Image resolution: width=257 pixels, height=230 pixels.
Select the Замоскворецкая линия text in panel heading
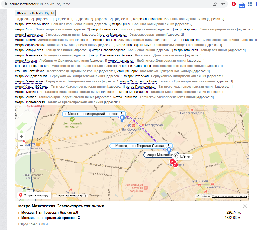tap(80, 206)
